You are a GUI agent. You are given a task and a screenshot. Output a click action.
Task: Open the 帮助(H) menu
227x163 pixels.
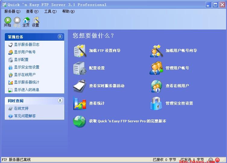[x=68, y=11]
